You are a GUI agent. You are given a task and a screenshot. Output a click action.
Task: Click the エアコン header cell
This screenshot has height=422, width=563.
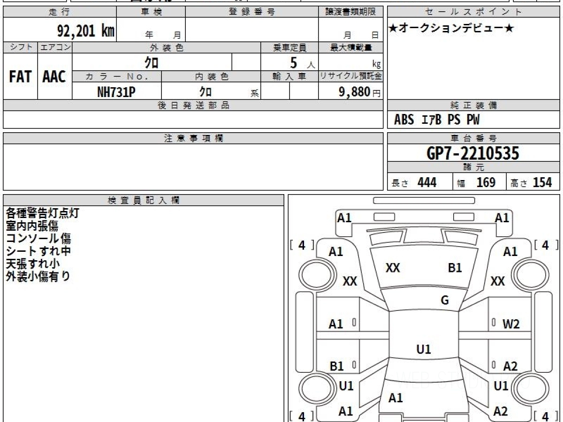coord(55,47)
